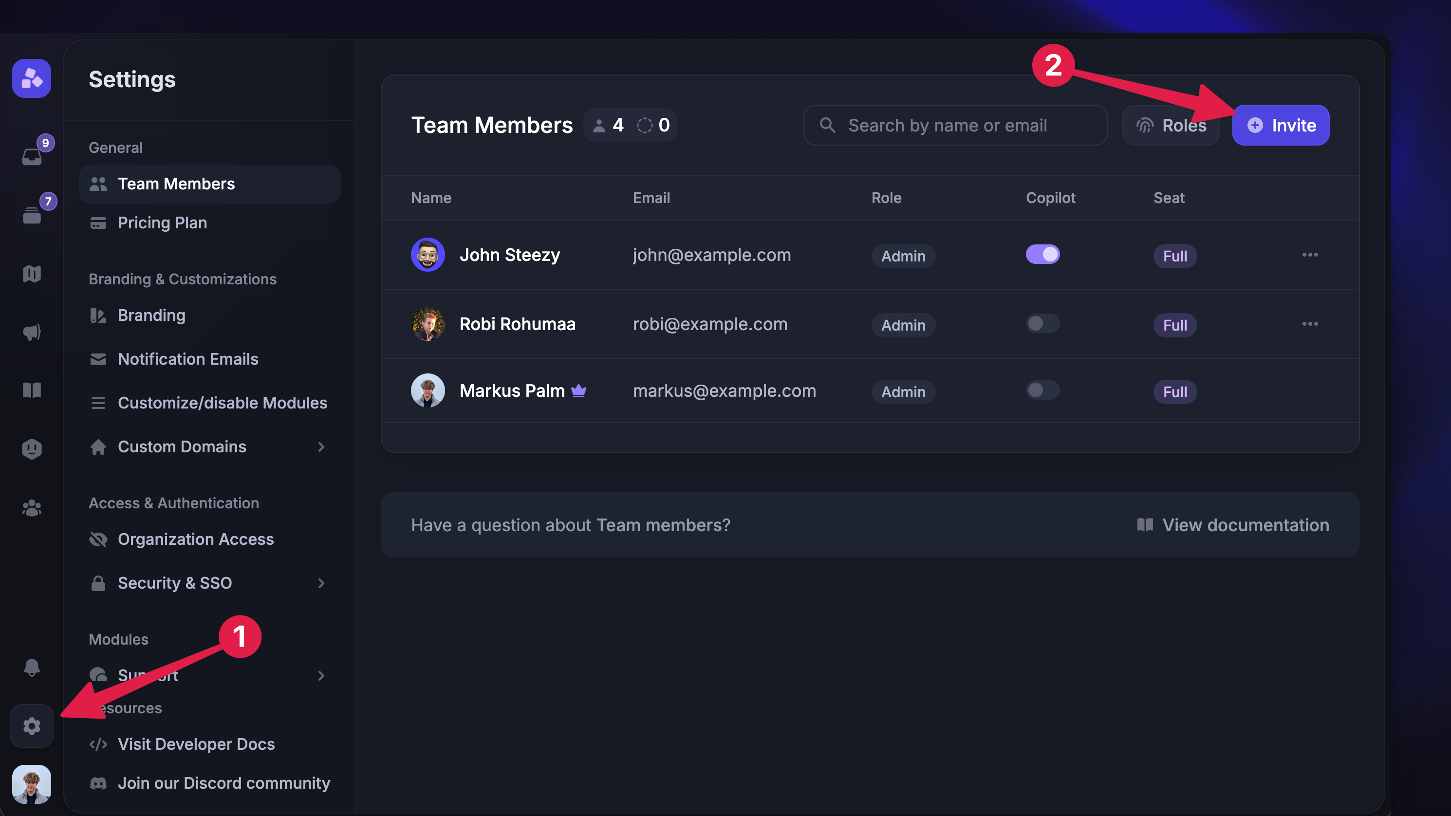Open the notifications bell icon
The height and width of the screenshot is (816, 1451).
coord(32,668)
